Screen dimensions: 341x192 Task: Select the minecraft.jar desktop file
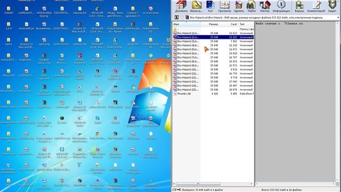(x=26, y=26)
